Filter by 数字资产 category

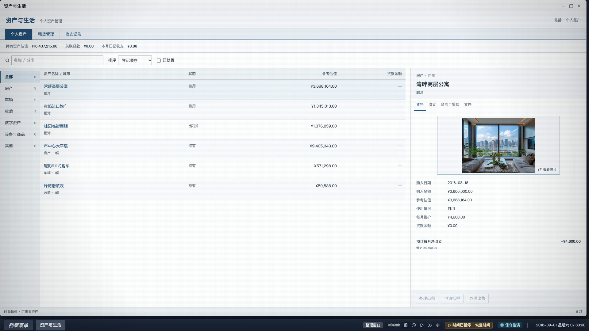[20, 123]
